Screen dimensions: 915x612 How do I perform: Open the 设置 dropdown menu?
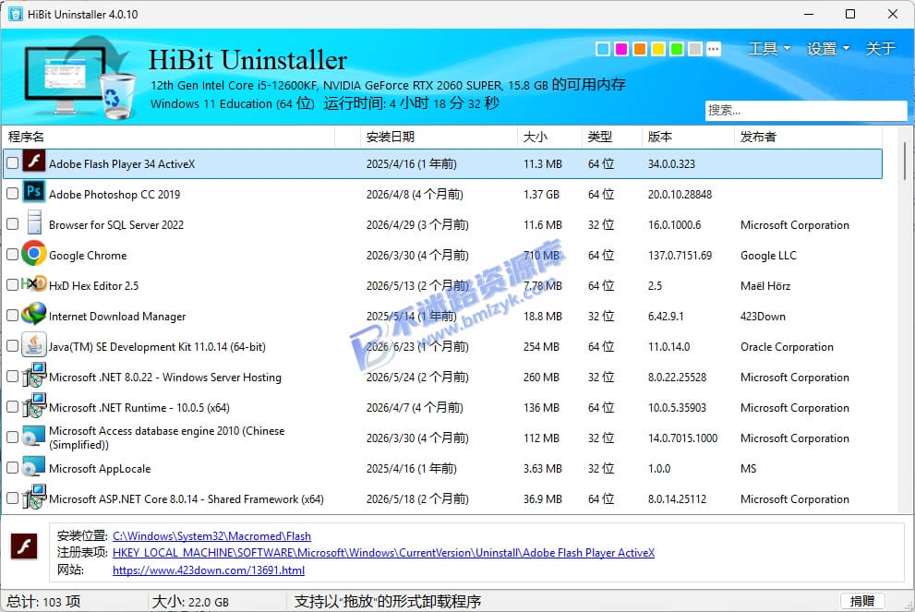point(827,48)
